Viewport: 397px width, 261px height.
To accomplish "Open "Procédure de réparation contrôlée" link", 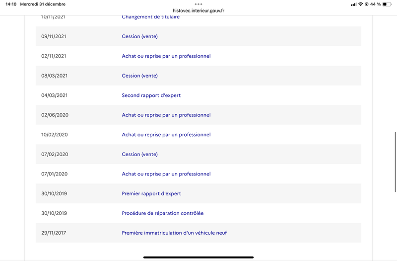I will [163, 213].
